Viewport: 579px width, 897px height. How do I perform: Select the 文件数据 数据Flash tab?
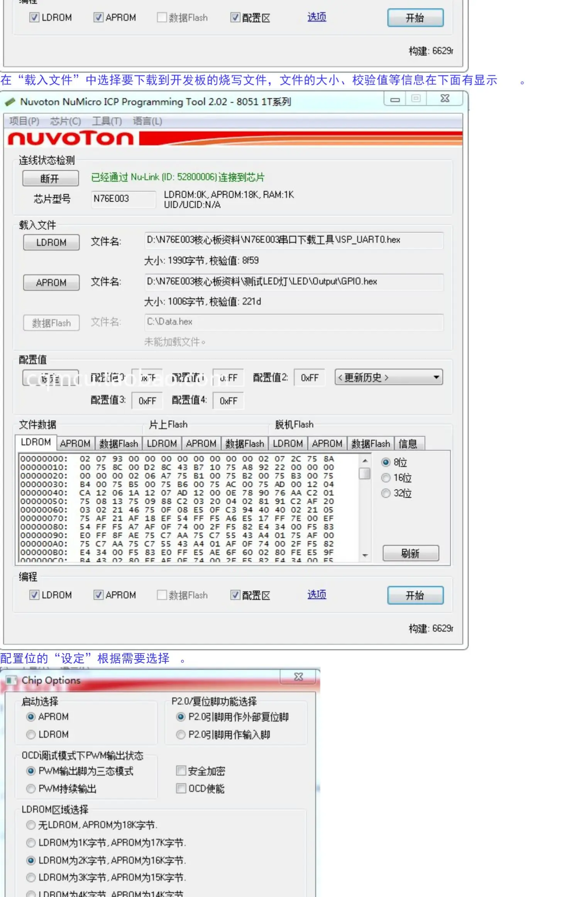119,443
